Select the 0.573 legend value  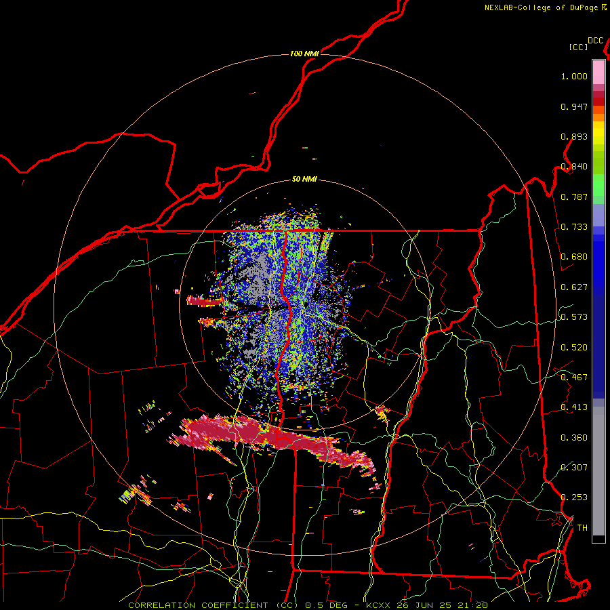coord(574,317)
